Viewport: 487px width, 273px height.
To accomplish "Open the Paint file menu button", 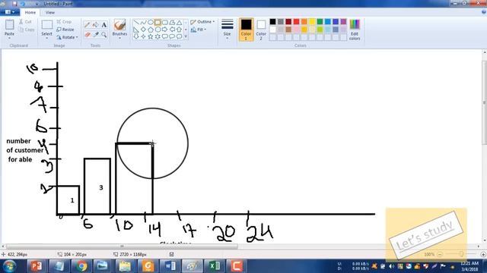I will 10,12.
